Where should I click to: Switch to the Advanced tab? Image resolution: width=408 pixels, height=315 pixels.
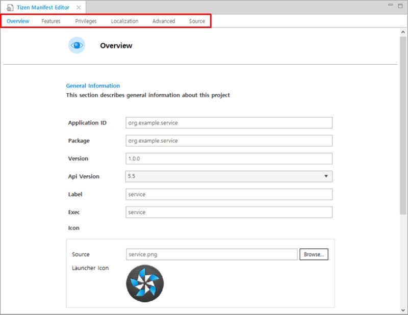[x=164, y=21]
